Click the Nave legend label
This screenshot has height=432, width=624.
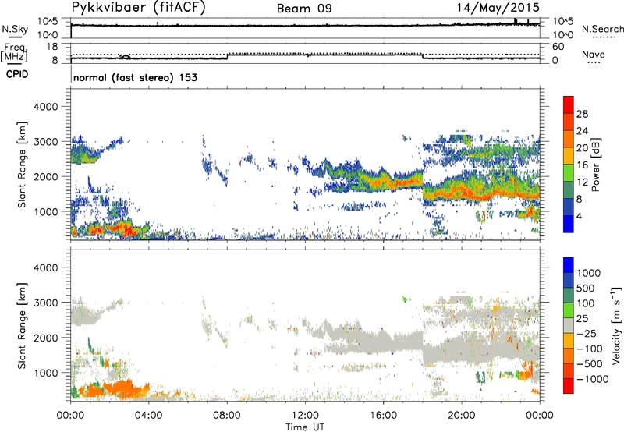[594, 54]
